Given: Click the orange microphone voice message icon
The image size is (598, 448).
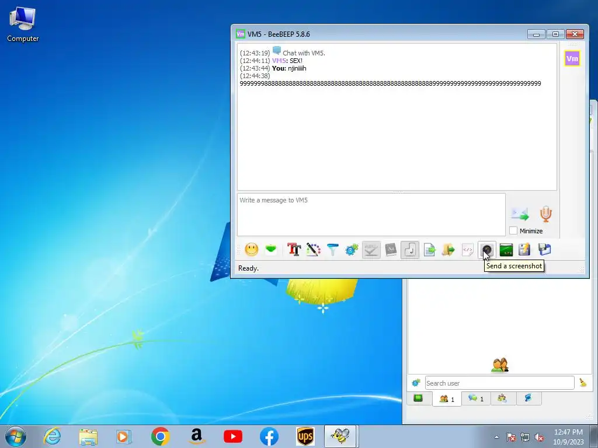Looking at the screenshot, I should point(546,214).
